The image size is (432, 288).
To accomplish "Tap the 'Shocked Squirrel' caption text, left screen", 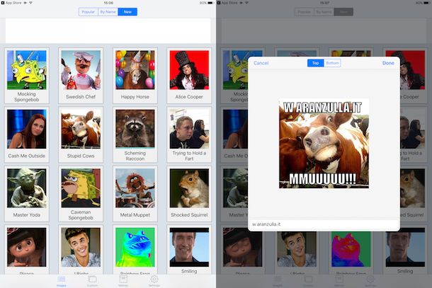I will point(189,214).
